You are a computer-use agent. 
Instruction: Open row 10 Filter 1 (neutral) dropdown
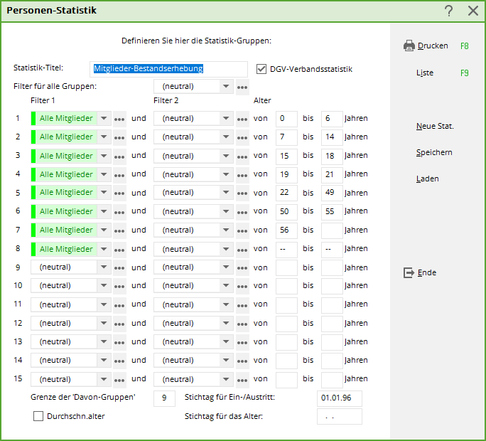(103, 286)
